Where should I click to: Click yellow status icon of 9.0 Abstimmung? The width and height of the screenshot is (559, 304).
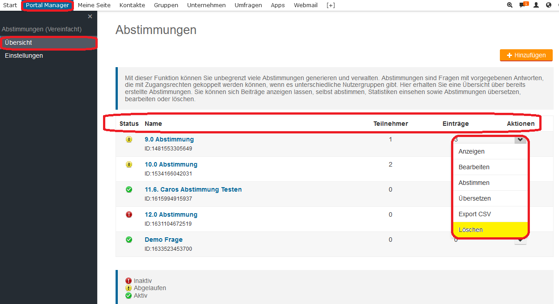point(129,139)
